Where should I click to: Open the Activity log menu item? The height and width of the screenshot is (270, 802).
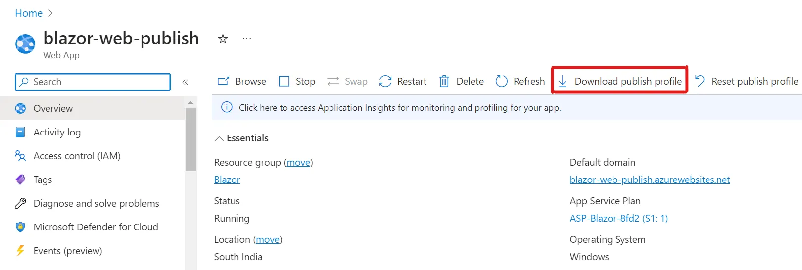tap(92, 132)
